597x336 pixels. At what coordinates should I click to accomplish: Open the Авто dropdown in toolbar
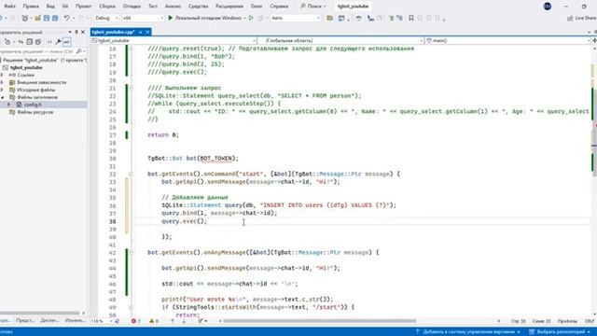coord(295,18)
